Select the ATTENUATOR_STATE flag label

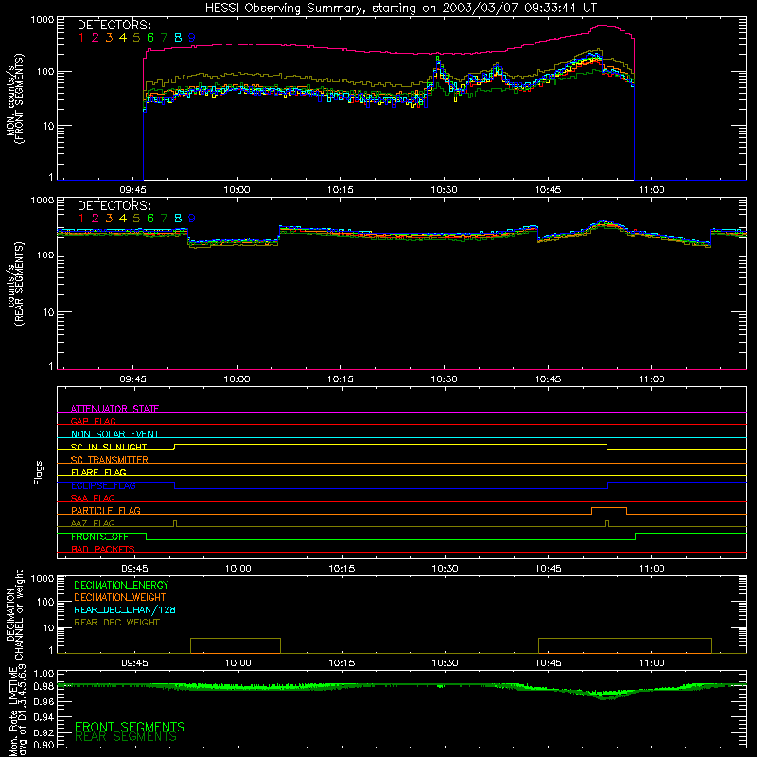(x=114, y=409)
